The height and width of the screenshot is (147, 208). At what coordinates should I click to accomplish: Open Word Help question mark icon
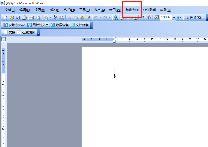tap(179, 18)
